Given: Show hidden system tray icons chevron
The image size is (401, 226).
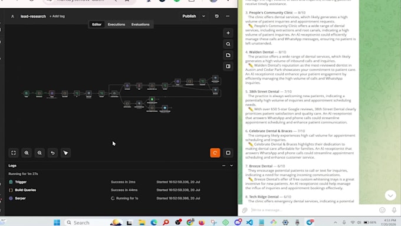Looking at the screenshot, I should coord(336,222).
